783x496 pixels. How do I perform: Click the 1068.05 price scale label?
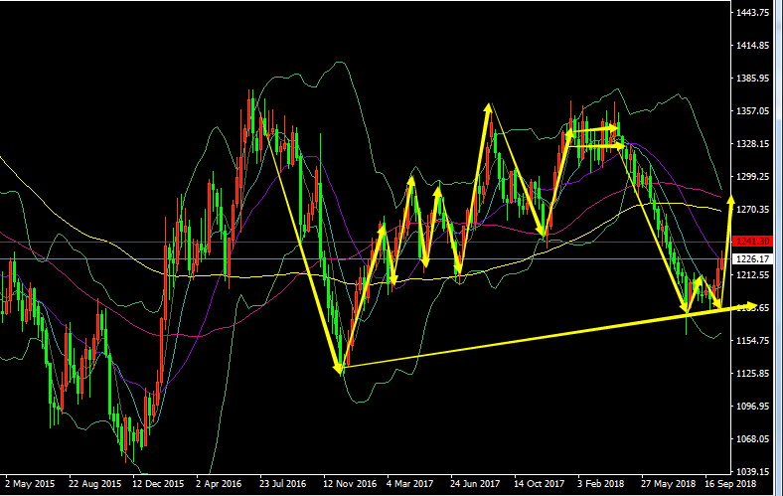tap(752, 439)
